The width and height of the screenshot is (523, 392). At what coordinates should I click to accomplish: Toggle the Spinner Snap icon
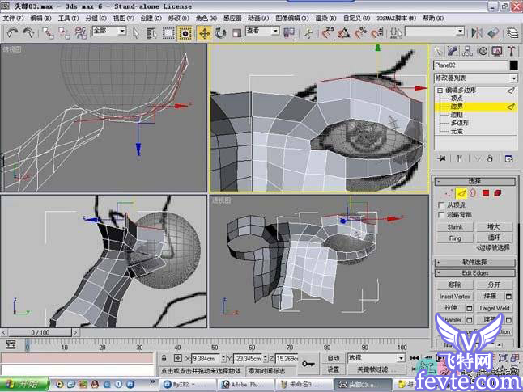377,32
